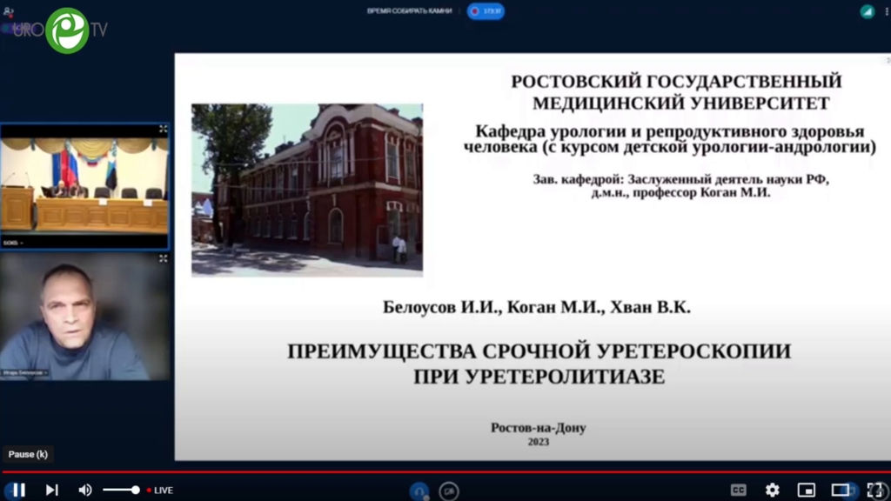Toggle closed captions CC button

coord(738,490)
